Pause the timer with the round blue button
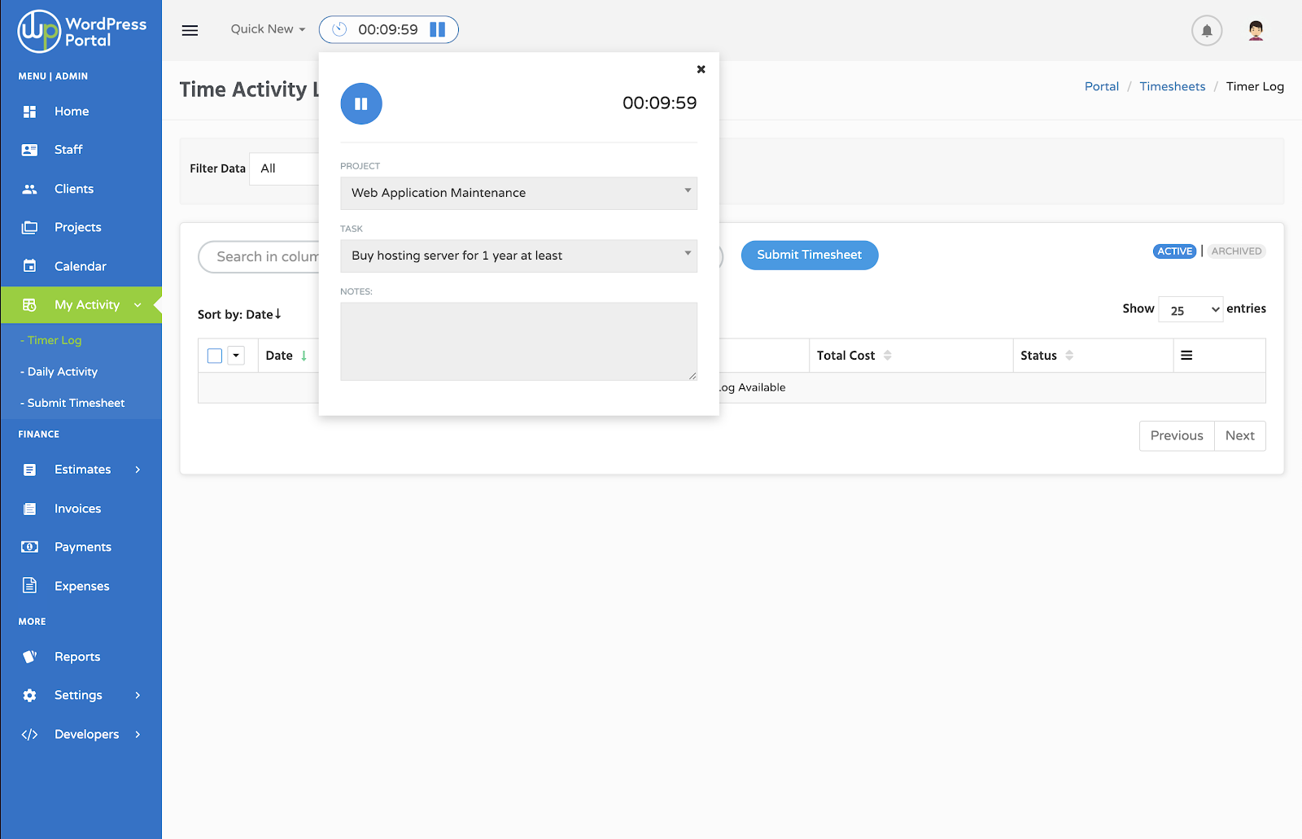This screenshot has height=839, width=1302. (361, 104)
